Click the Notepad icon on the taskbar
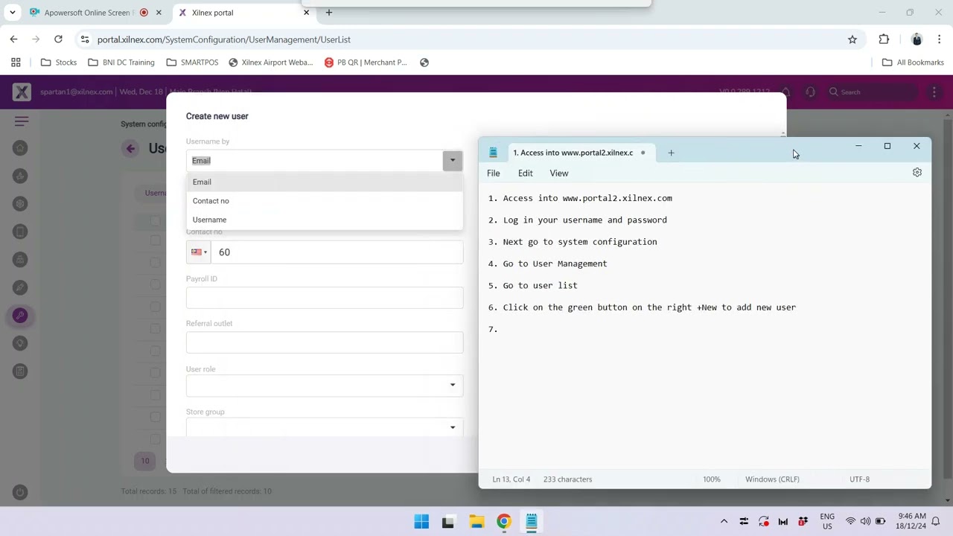The image size is (953, 536). 532,522
